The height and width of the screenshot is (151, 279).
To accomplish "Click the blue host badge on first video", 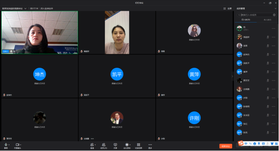I will coord(6,51).
